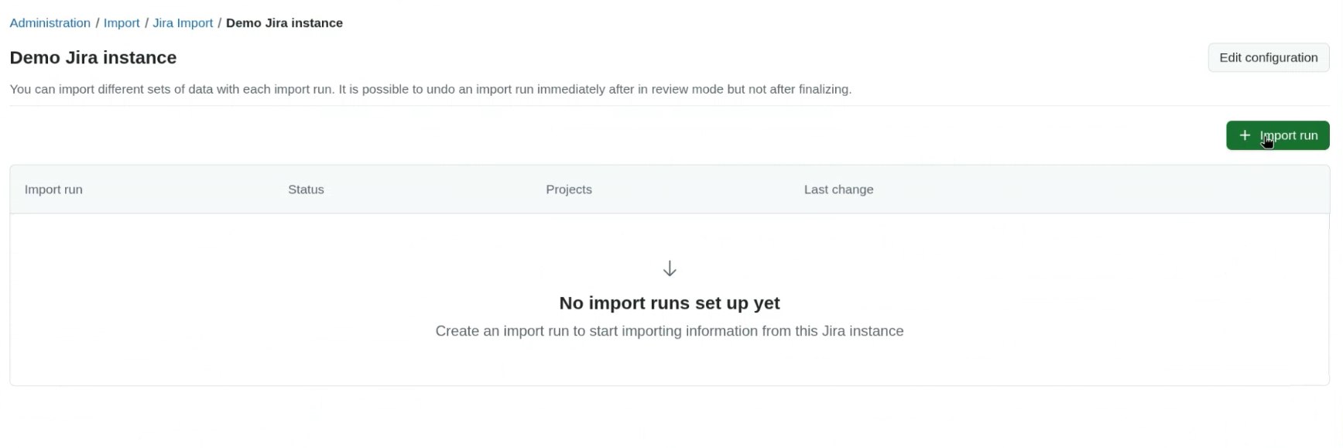The image size is (1343, 448).
Task: Open the Administration breadcrumb link
Action: (50, 23)
